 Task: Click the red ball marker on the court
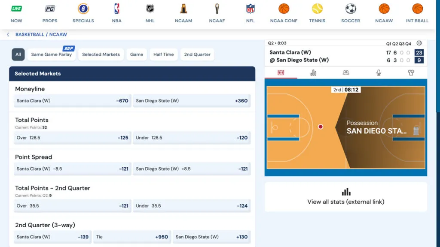(x=321, y=127)
